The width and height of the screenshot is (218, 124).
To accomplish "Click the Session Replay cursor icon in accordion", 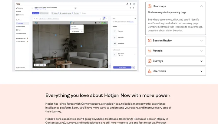I will (x=150, y=41).
